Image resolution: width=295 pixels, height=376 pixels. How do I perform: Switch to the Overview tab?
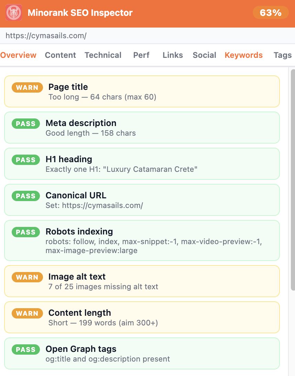tap(18, 55)
